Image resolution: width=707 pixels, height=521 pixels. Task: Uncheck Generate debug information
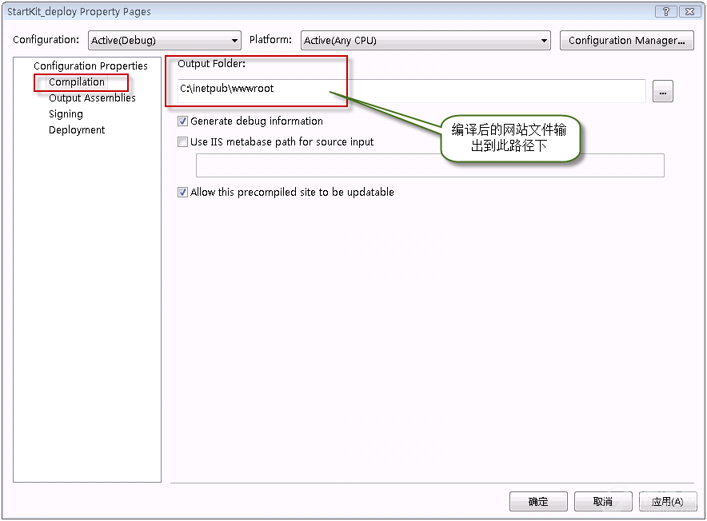[x=183, y=121]
